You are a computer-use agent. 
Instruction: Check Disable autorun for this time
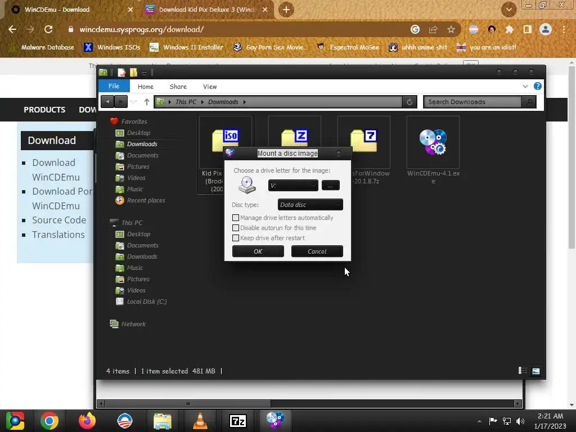click(236, 228)
